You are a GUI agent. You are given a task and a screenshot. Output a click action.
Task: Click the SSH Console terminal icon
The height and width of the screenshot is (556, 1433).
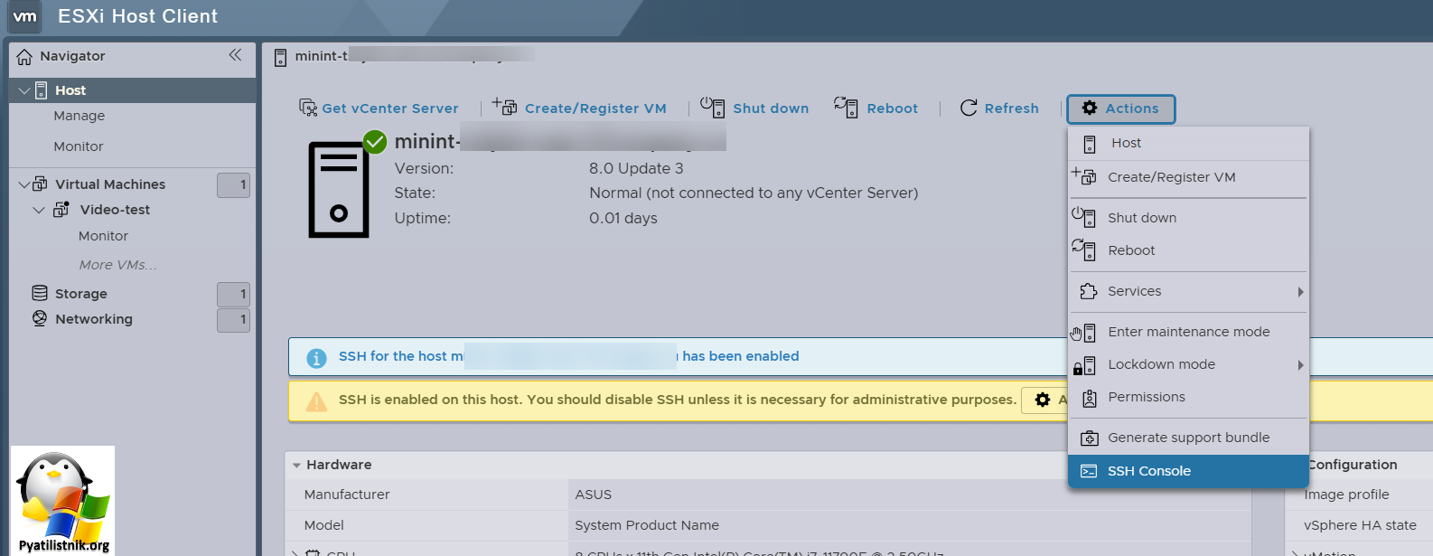point(1090,471)
